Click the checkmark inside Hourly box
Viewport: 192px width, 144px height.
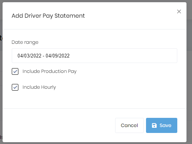[15, 87]
